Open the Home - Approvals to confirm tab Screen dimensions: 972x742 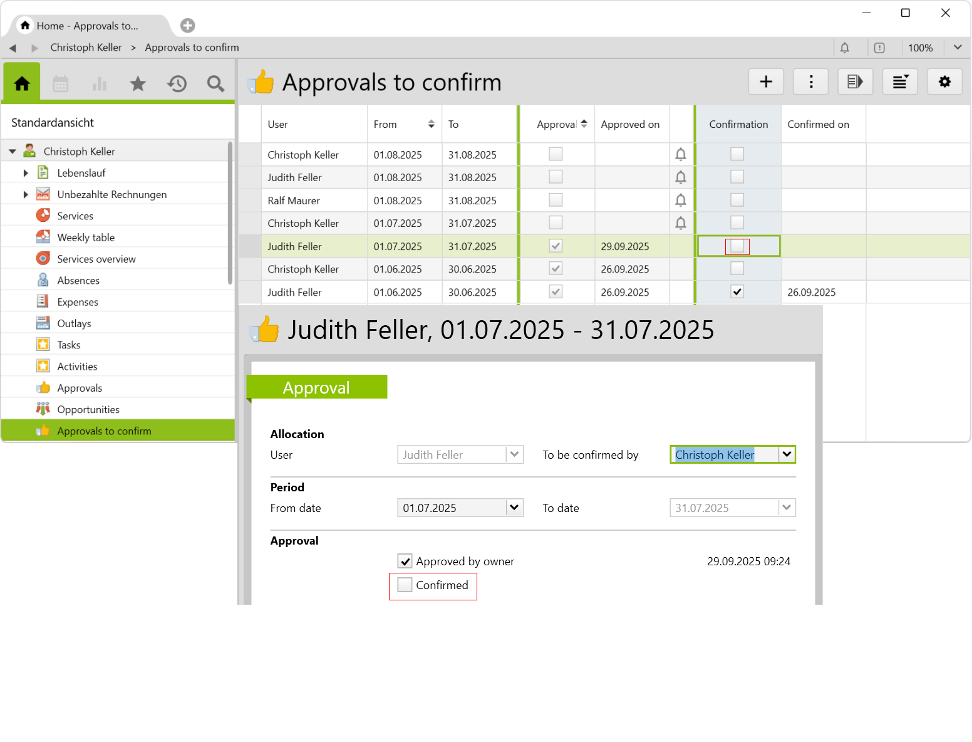point(88,26)
